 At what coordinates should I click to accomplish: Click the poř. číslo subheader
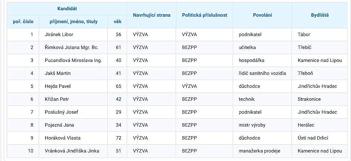[23, 21]
